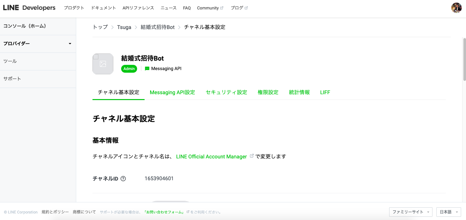Open the 統計情報 tab
This screenshot has width=466, height=220.
click(299, 92)
